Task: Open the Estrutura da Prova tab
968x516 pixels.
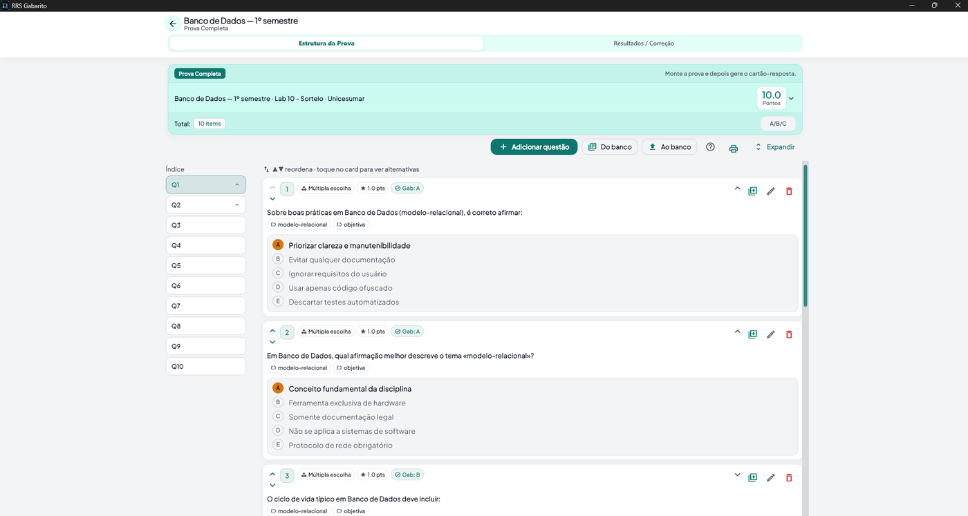Action: 326,44
